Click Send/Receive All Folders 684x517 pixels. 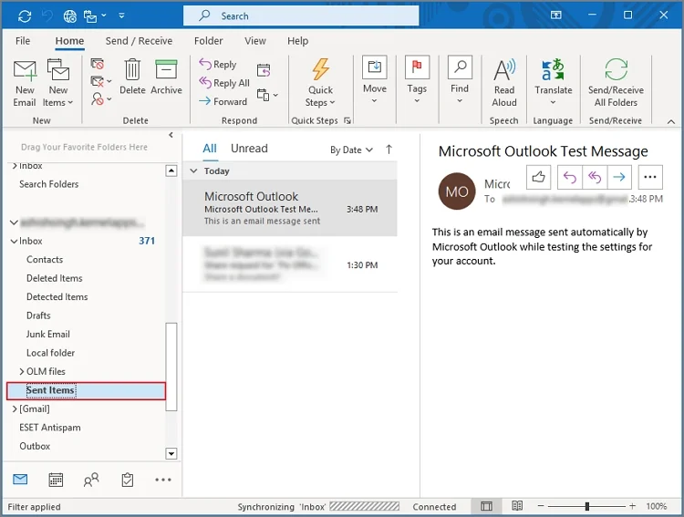pos(616,83)
